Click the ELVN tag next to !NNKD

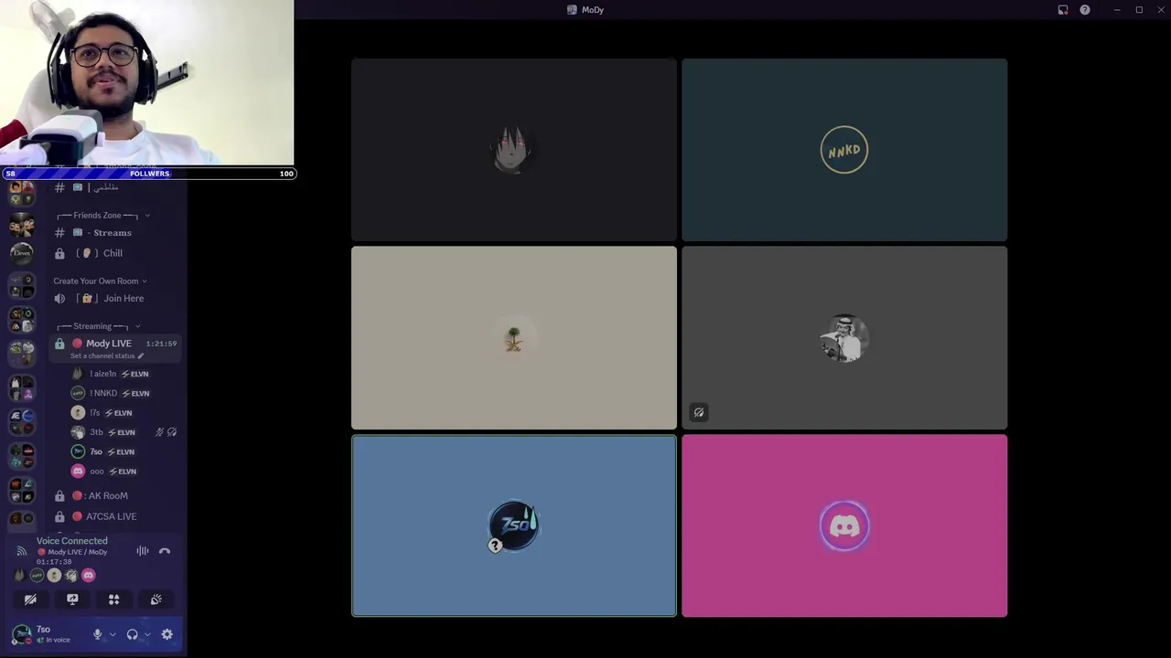135,394
